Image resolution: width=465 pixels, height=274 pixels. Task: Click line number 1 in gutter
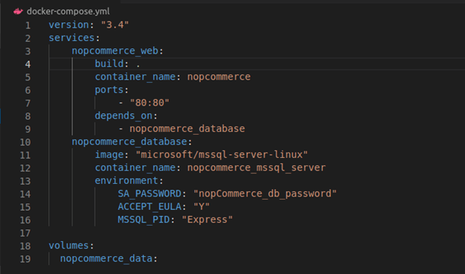pyautogui.click(x=28, y=25)
